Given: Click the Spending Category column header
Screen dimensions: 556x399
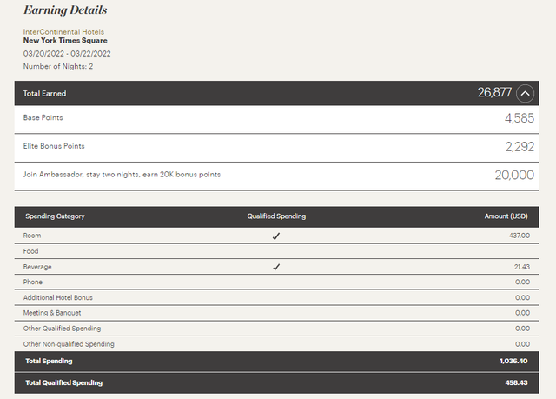Looking at the screenshot, I should coord(54,216).
